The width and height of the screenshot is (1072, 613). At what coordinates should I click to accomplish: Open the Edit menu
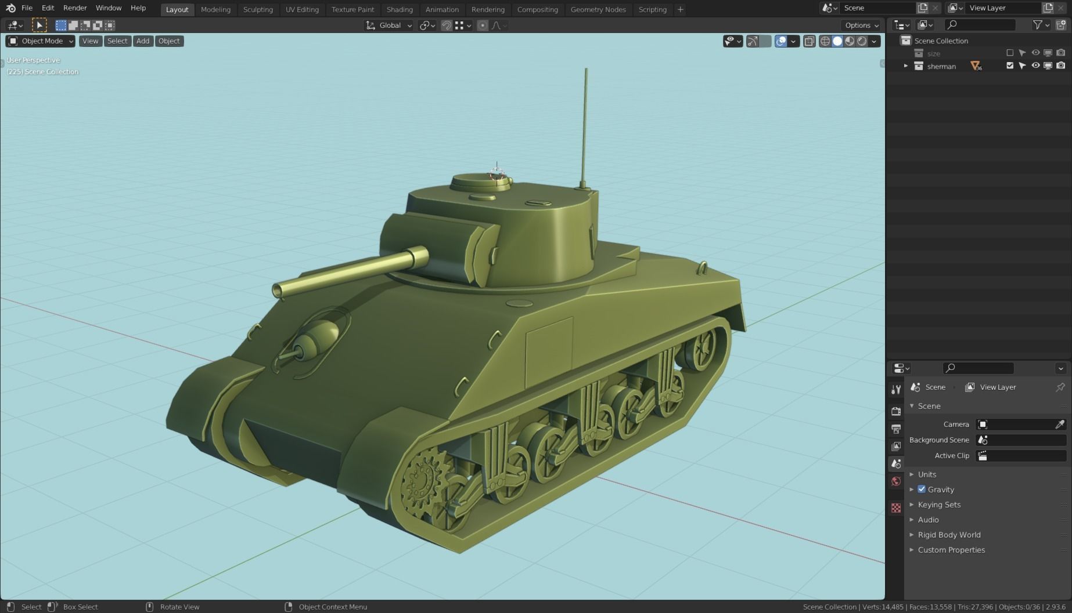(48, 8)
